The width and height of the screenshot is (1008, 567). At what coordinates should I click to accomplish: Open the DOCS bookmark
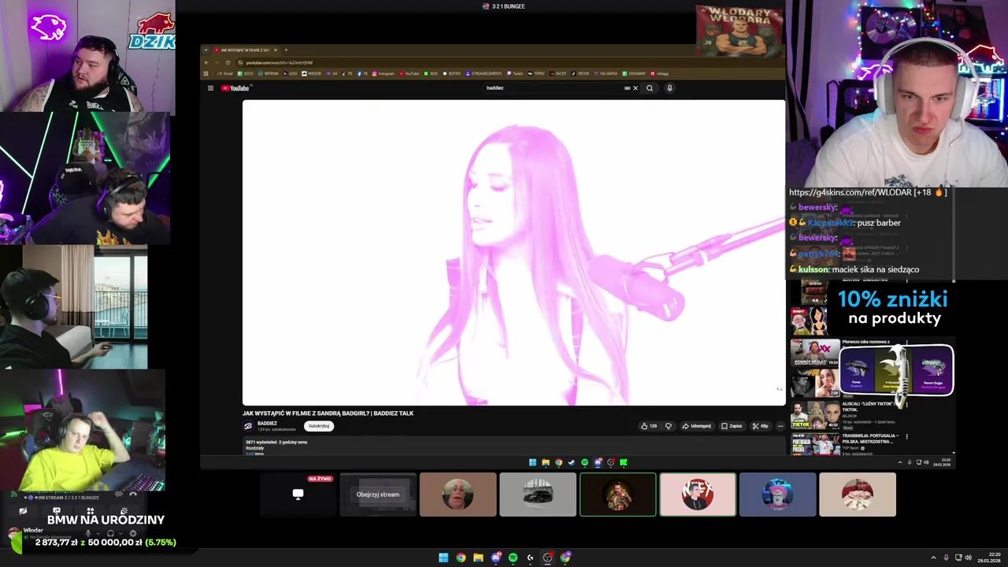tap(246, 73)
